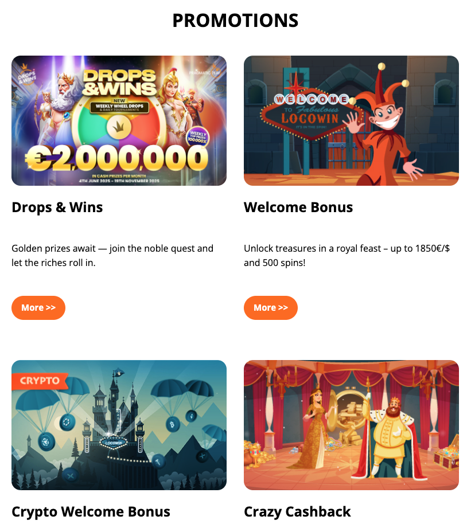The image size is (467, 524).
Task: Click the Weekly Top Prizes 100,000x badge
Action: pos(197,137)
